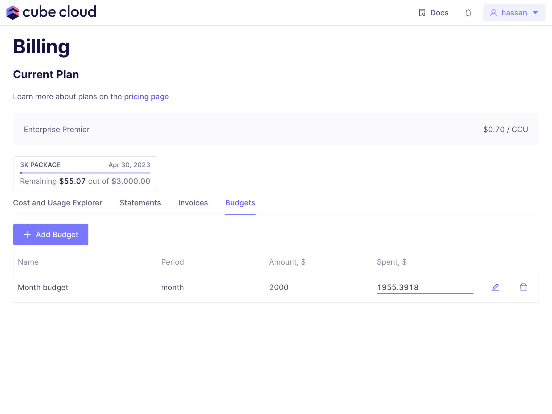Click the Month budget row name
The image size is (552, 414).
(43, 287)
